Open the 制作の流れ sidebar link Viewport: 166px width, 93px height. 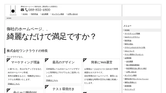[129, 44]
